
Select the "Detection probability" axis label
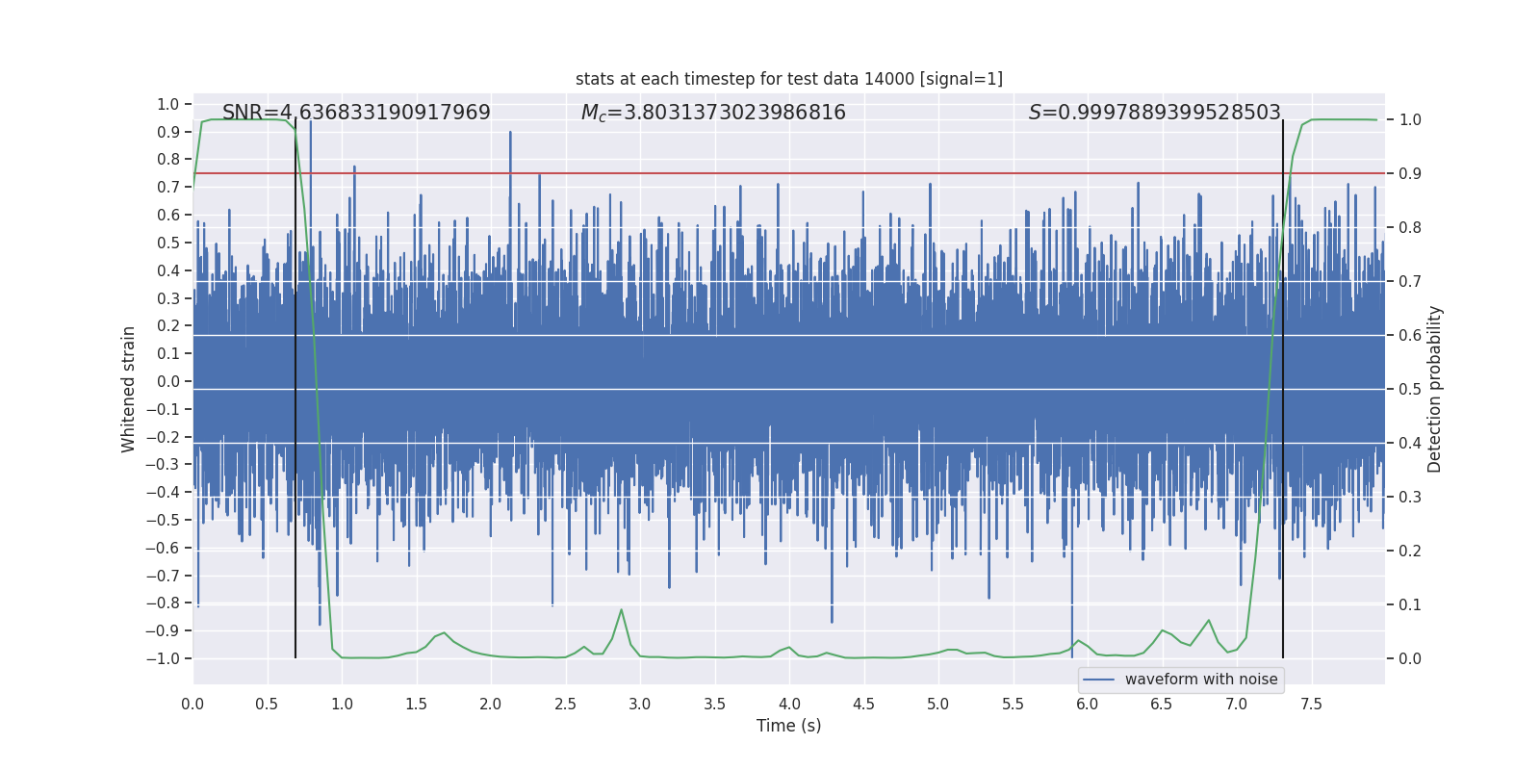[1434, 389]
